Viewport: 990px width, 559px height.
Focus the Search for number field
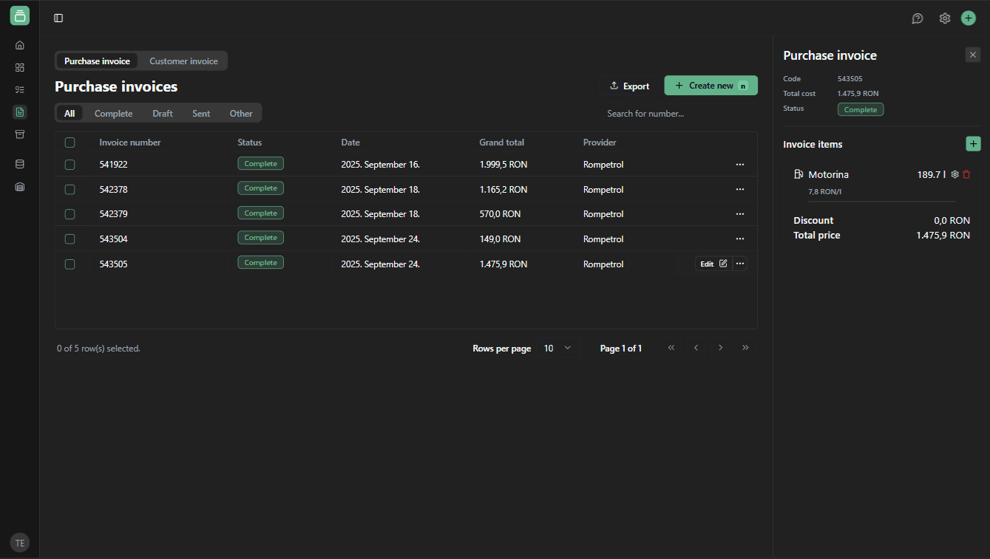click(677, 114)
